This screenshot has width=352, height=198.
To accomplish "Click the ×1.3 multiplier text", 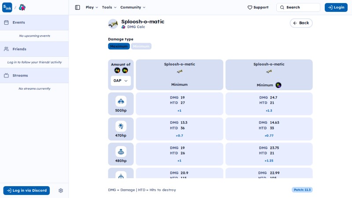I will pos(269,111).
